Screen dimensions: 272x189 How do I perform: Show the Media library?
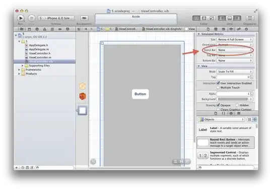[239, 113]
